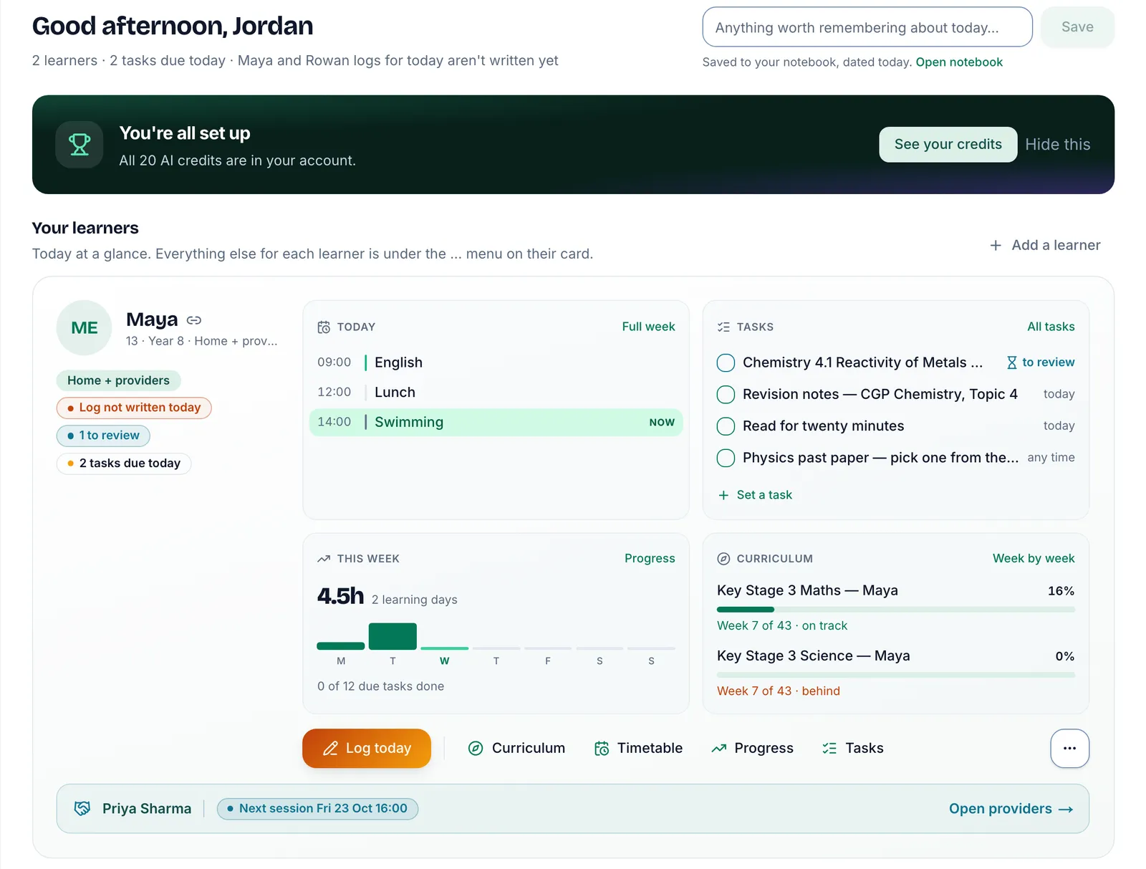Viewport: 1146px width, 869px height.
Task: Click the ME avatar for Maya
Action: point(85,327)
